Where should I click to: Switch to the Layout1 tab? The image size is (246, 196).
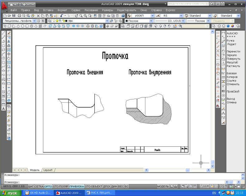pos(48,170)
